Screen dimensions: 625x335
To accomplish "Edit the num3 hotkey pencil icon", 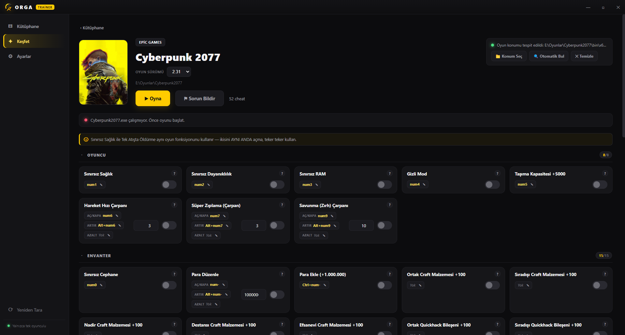I will [x=317, y=185].
